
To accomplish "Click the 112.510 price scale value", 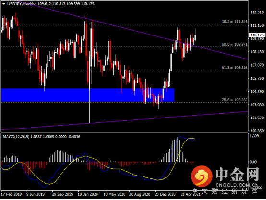I will tap(257, 12).
